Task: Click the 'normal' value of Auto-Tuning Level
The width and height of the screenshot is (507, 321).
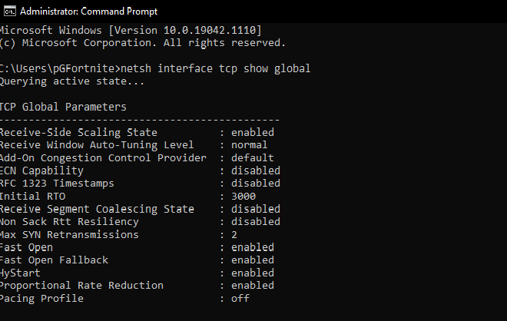Action: [249, 145]
